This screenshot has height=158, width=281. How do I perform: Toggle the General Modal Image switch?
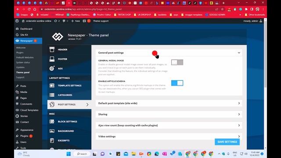177,62
